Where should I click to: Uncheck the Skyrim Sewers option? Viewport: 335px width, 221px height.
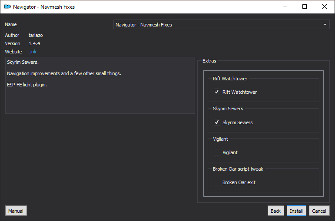click(217, 122)
